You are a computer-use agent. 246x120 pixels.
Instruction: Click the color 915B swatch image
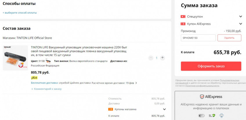(x=48, y=61)
